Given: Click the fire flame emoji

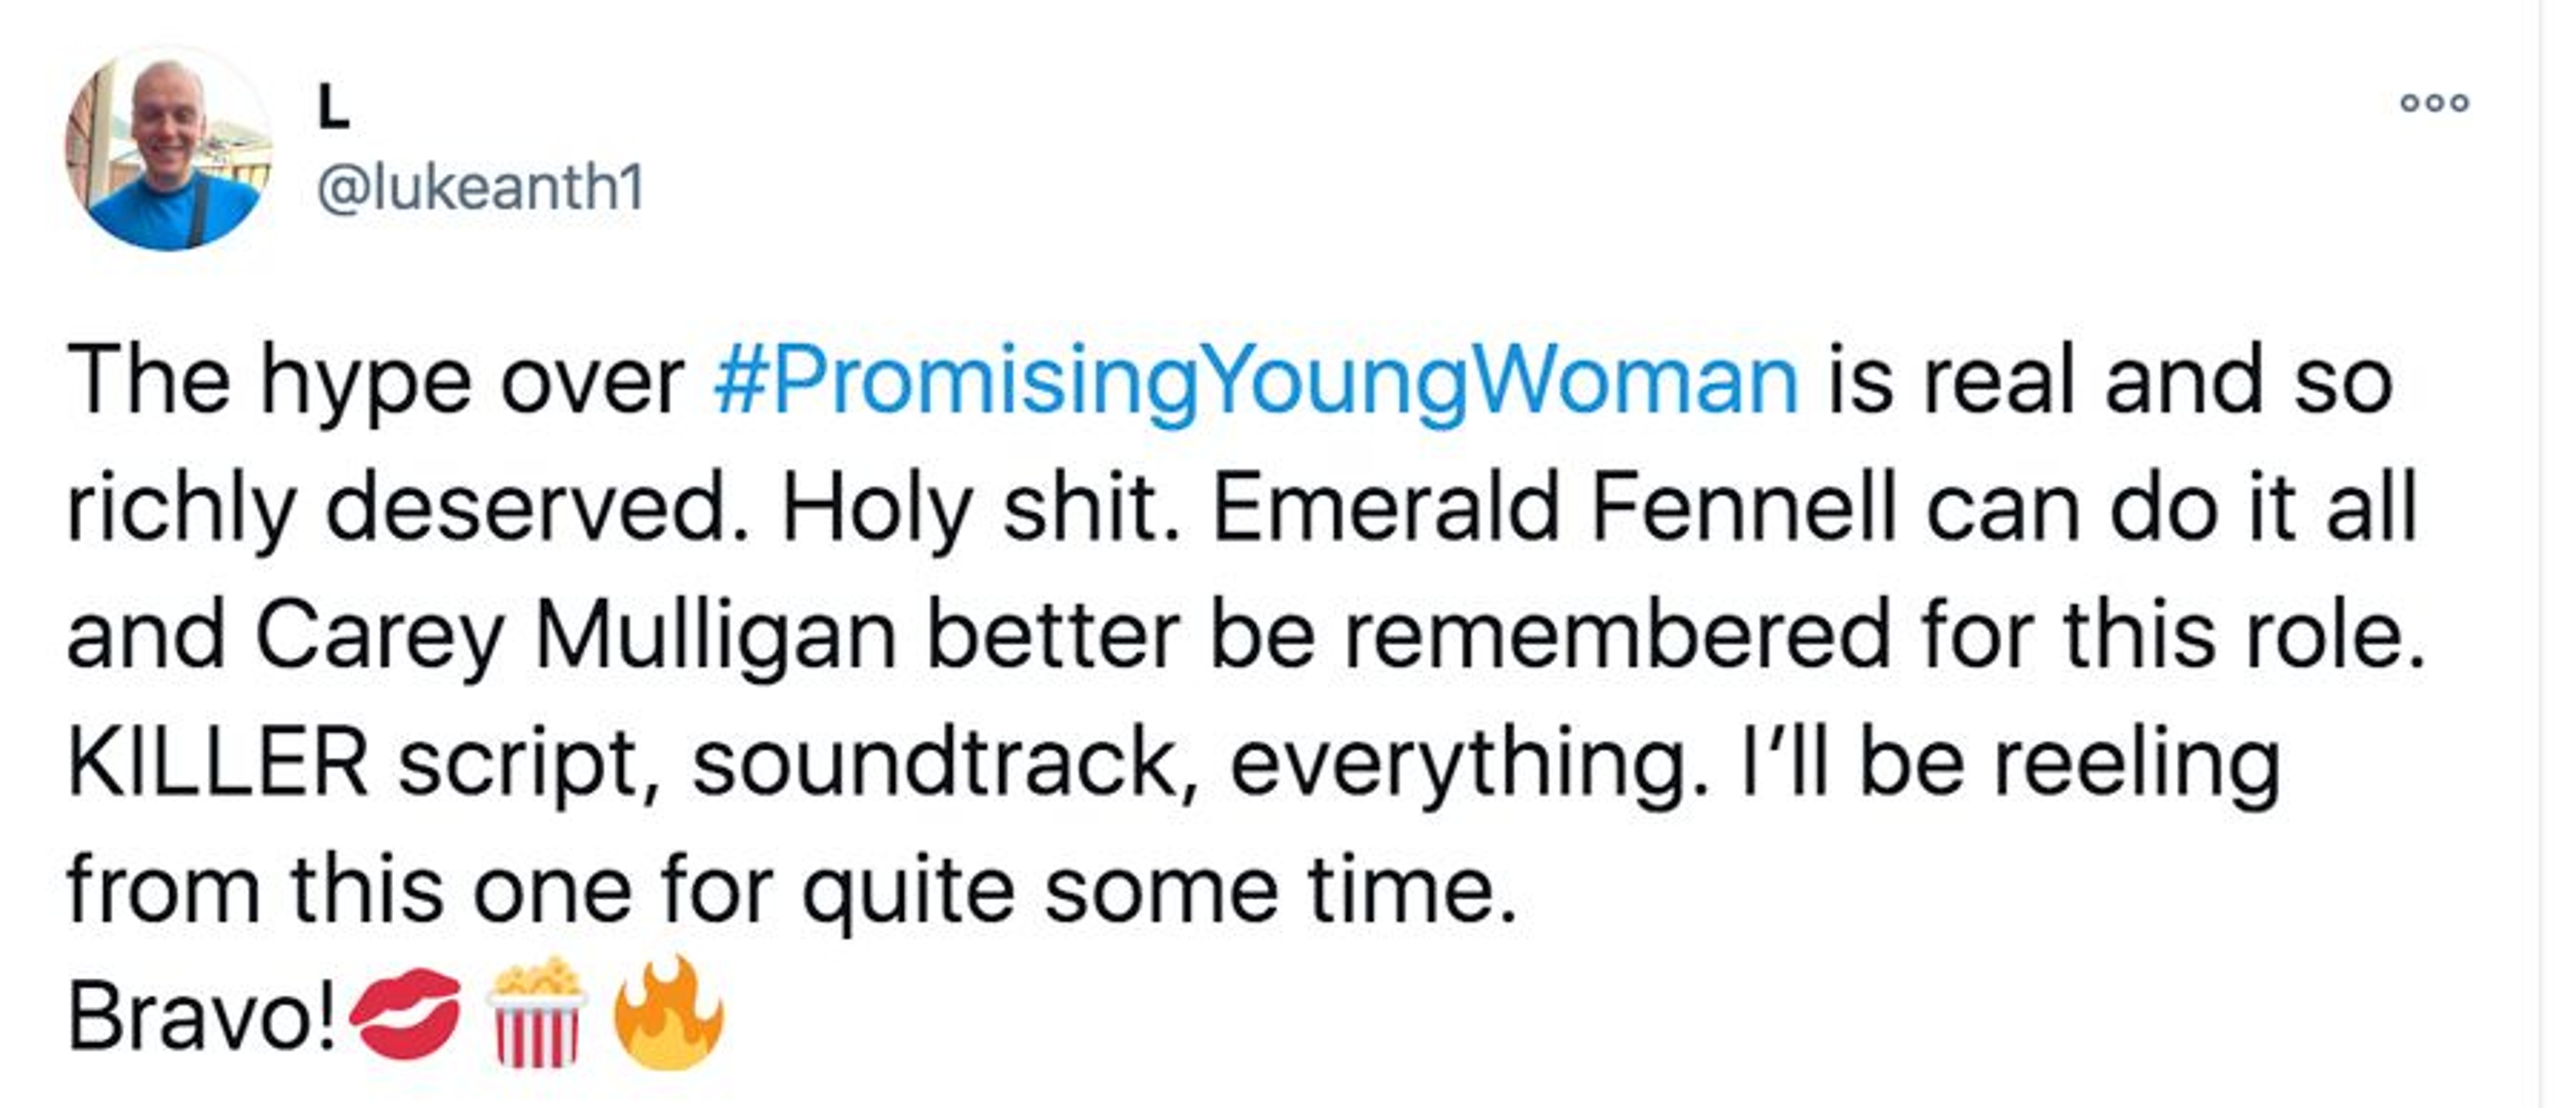Looking at the screenshot, I should pyautogui.click(x=668, y=1012).
